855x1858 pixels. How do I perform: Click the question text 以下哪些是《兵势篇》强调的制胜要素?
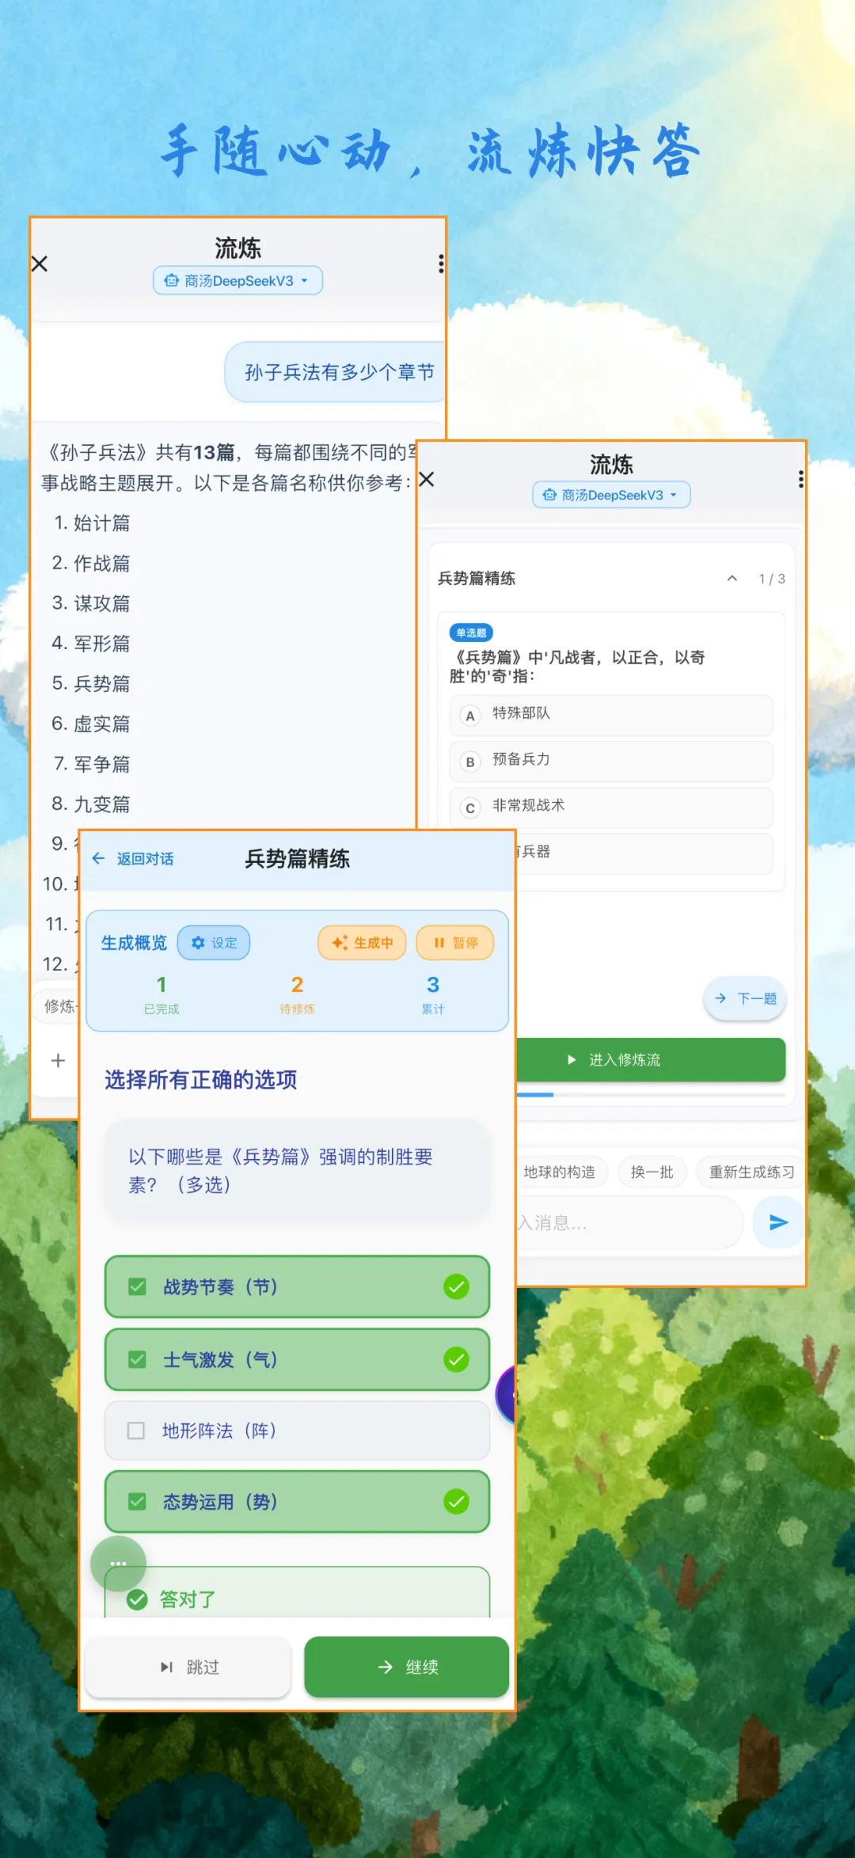[x=281, y=1171]
